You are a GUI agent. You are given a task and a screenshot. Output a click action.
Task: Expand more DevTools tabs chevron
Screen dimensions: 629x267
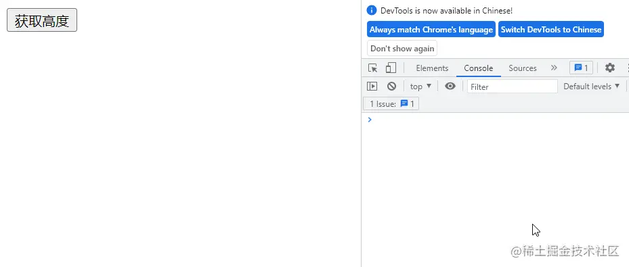[x=554, y=68]
